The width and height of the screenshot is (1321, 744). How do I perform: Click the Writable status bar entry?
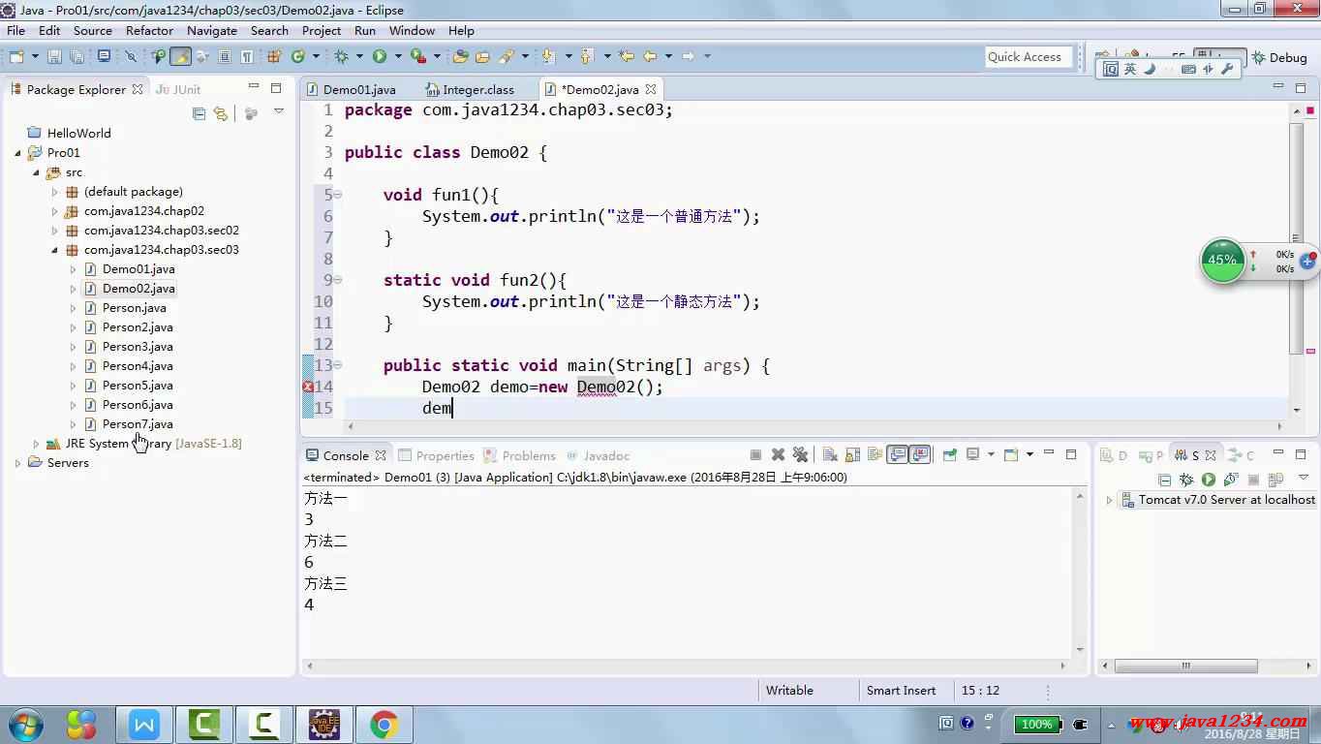(789, 691)
